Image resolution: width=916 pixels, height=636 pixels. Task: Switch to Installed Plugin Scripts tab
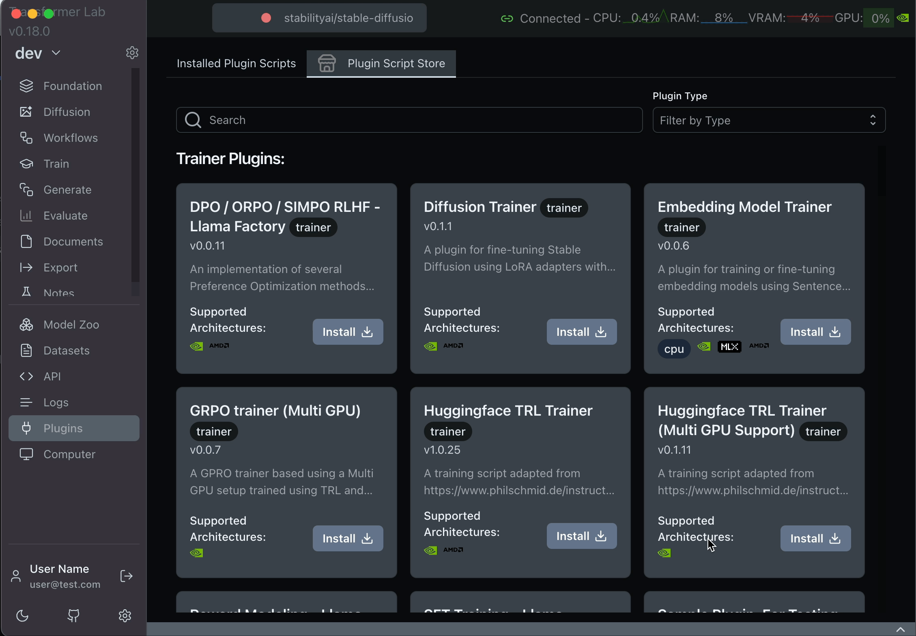pos(236,63)
